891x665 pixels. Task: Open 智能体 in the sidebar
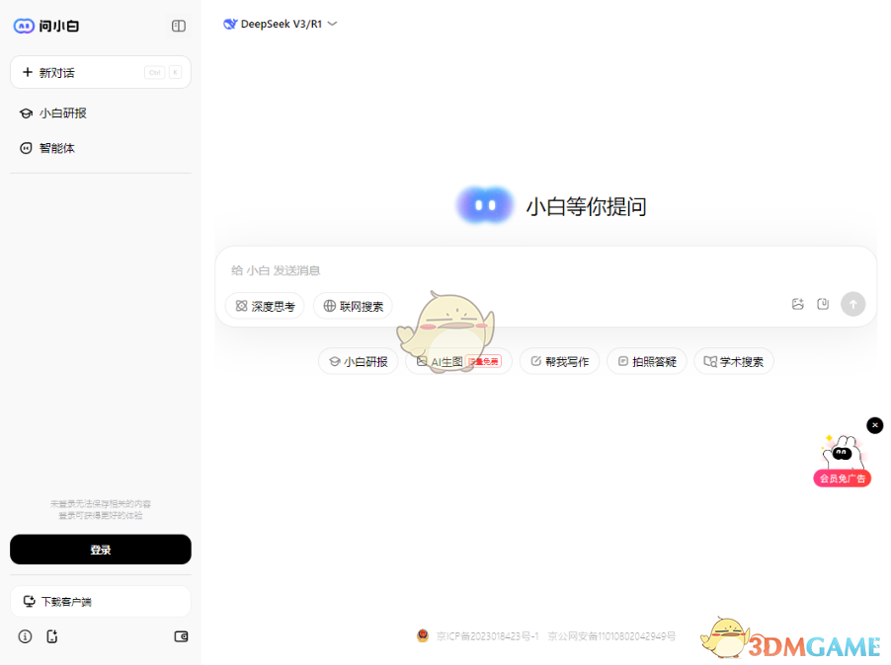[56, 148]
